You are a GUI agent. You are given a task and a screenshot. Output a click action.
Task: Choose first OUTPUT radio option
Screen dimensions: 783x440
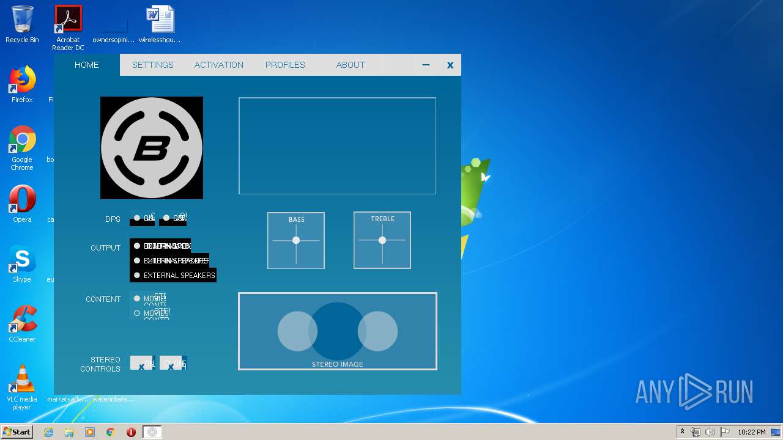[137, 246]
